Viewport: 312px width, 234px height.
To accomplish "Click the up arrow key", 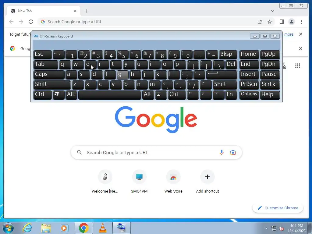I will [x=206, y=85].
